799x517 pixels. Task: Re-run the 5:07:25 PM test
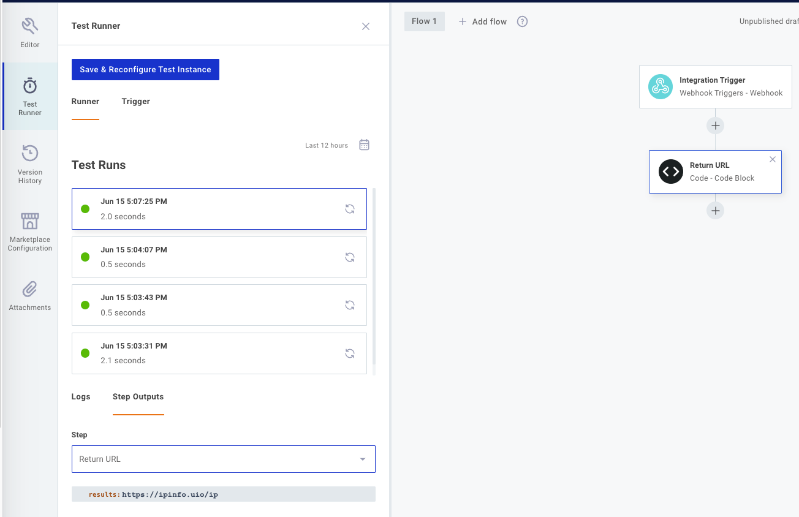coord(350,209)
